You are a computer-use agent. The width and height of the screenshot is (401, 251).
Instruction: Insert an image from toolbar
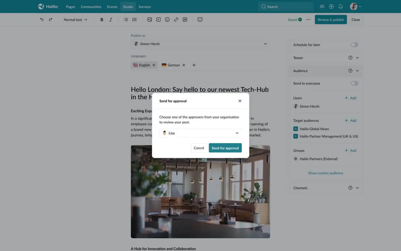coord(150,20)
